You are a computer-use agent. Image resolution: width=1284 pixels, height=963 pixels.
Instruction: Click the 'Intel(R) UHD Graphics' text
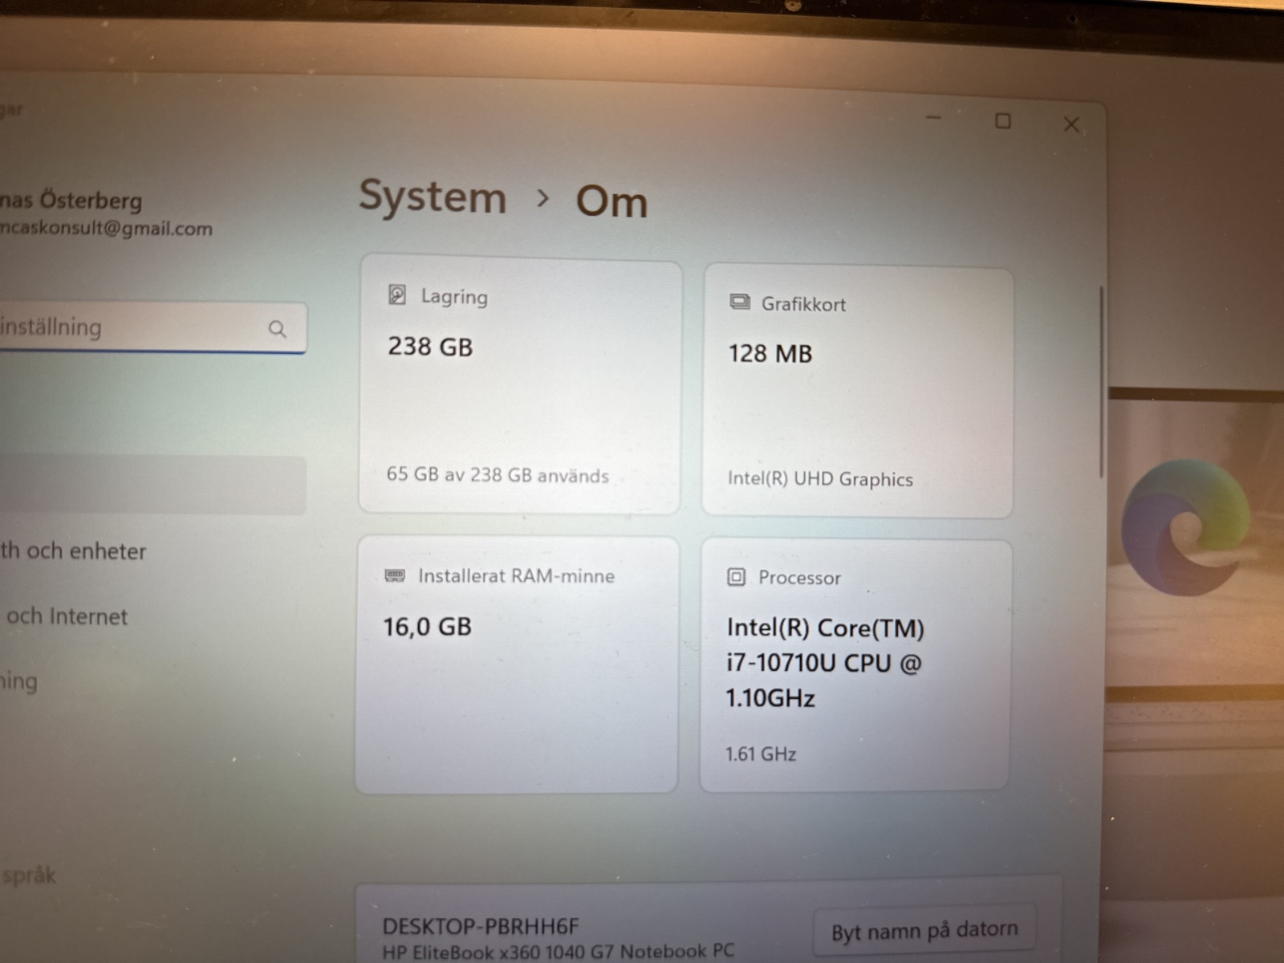pyautogui.click(x=820, y=478)
